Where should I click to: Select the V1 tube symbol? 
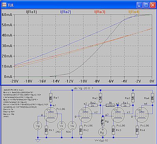[x=51, y=115]
